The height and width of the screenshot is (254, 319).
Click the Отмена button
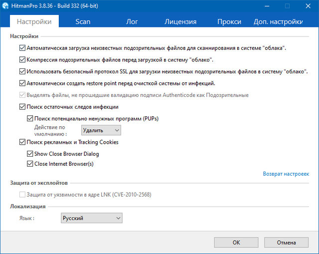(287, 243)
